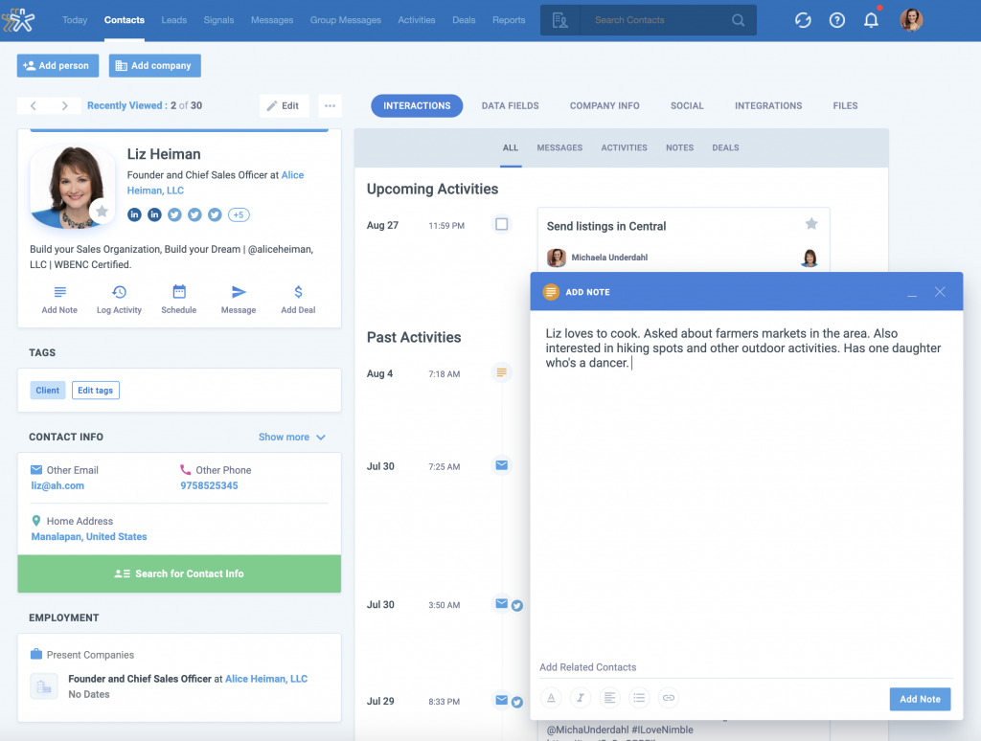Screen dimensions: 981x741
Task: Open the three-dot overflow menu
Action: click(330, 105)
